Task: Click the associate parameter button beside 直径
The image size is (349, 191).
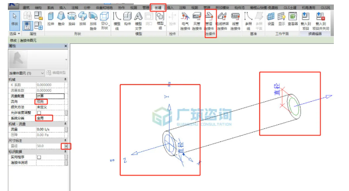Action: coord(66,146)
